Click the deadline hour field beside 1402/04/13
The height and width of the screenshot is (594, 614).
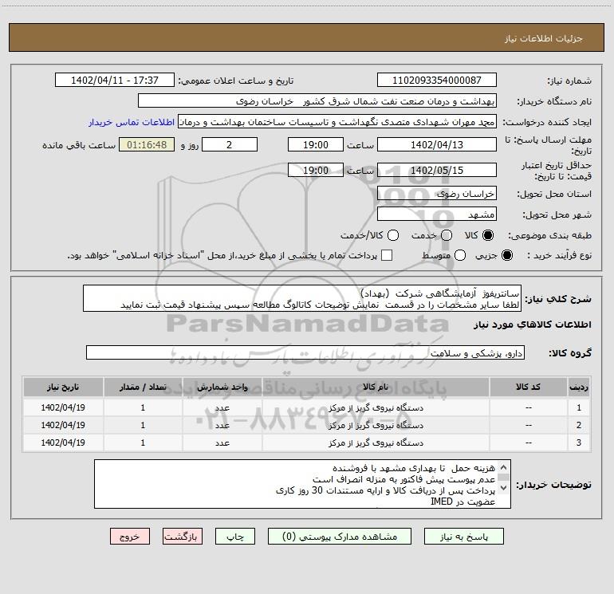coord(316,144)
